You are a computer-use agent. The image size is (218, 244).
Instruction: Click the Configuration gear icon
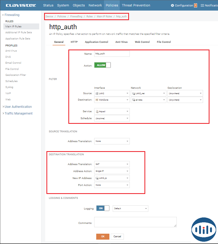[x=172, y=5]
